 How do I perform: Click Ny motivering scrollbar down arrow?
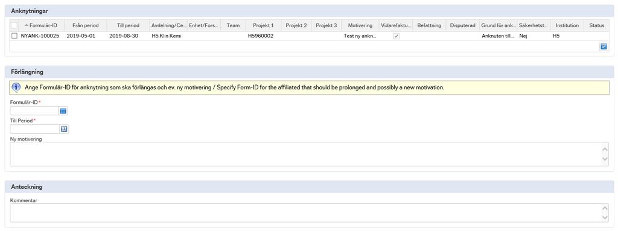point(605,159)
